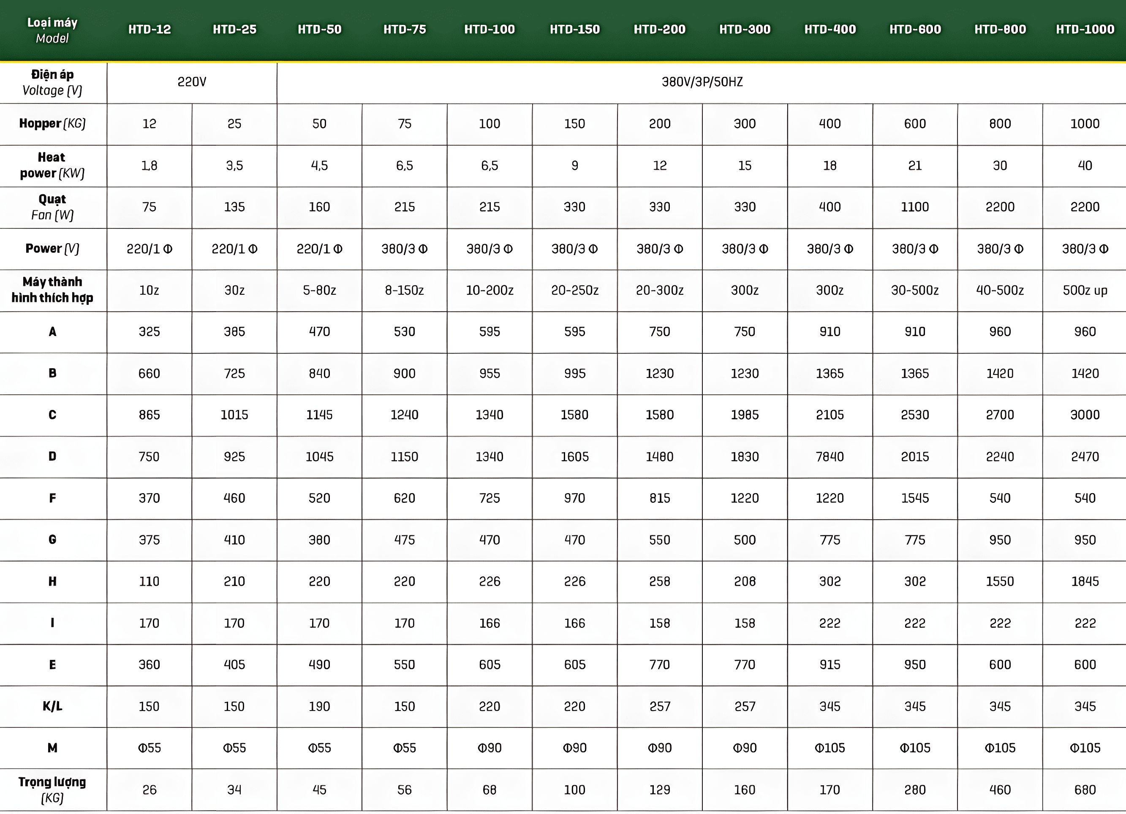1126x814 pixels.
Task: Select the 'Heat power (KW)' row label
Action: (52, 165)
